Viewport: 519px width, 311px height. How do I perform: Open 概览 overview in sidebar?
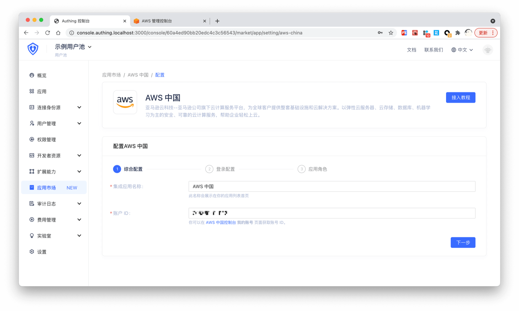[42, 75]
